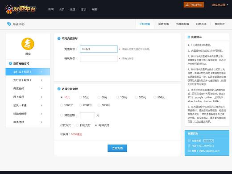
Task: Select the 200元 radio button
Action: tap(136, 97)
